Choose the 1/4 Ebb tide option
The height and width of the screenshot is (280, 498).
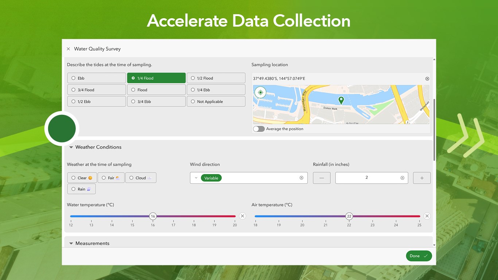(216, 90)
